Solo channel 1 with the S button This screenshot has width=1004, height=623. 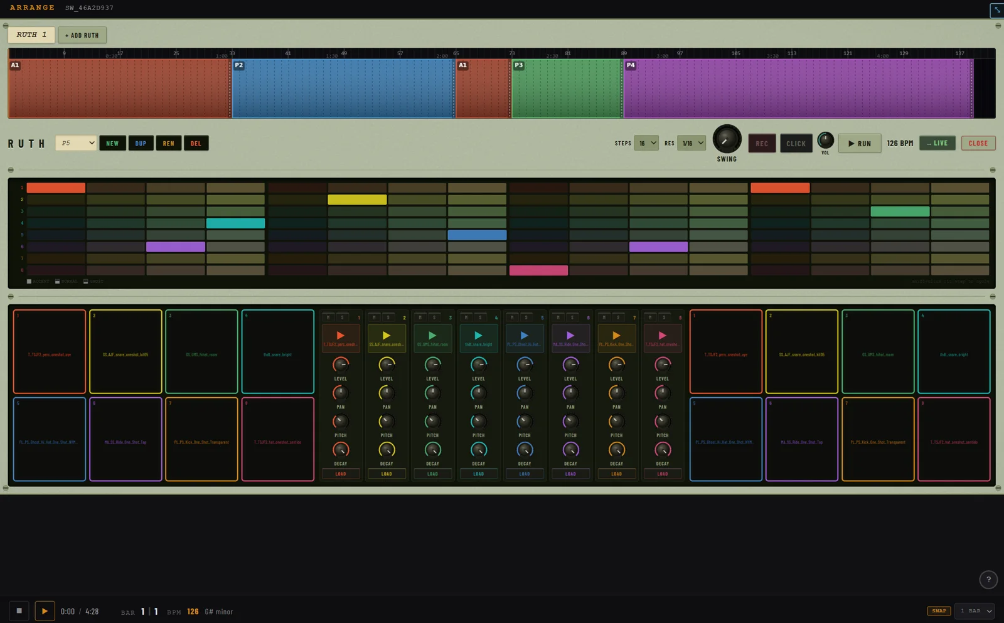342,317
